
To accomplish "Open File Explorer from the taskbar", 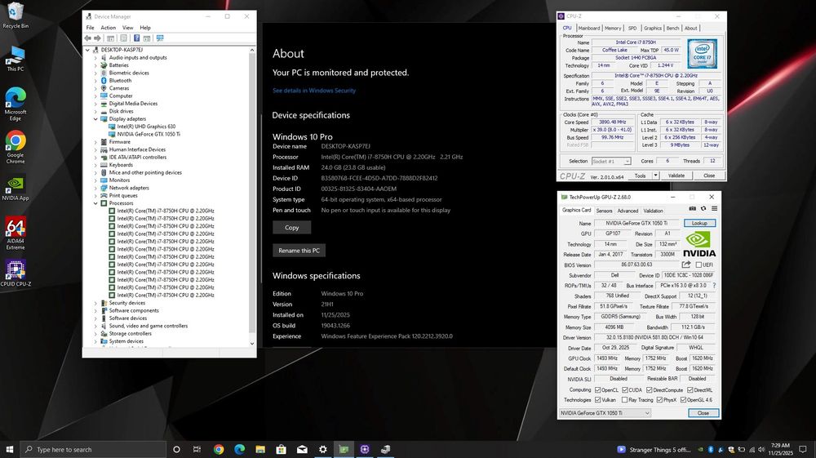I will [x=260, y=449].
